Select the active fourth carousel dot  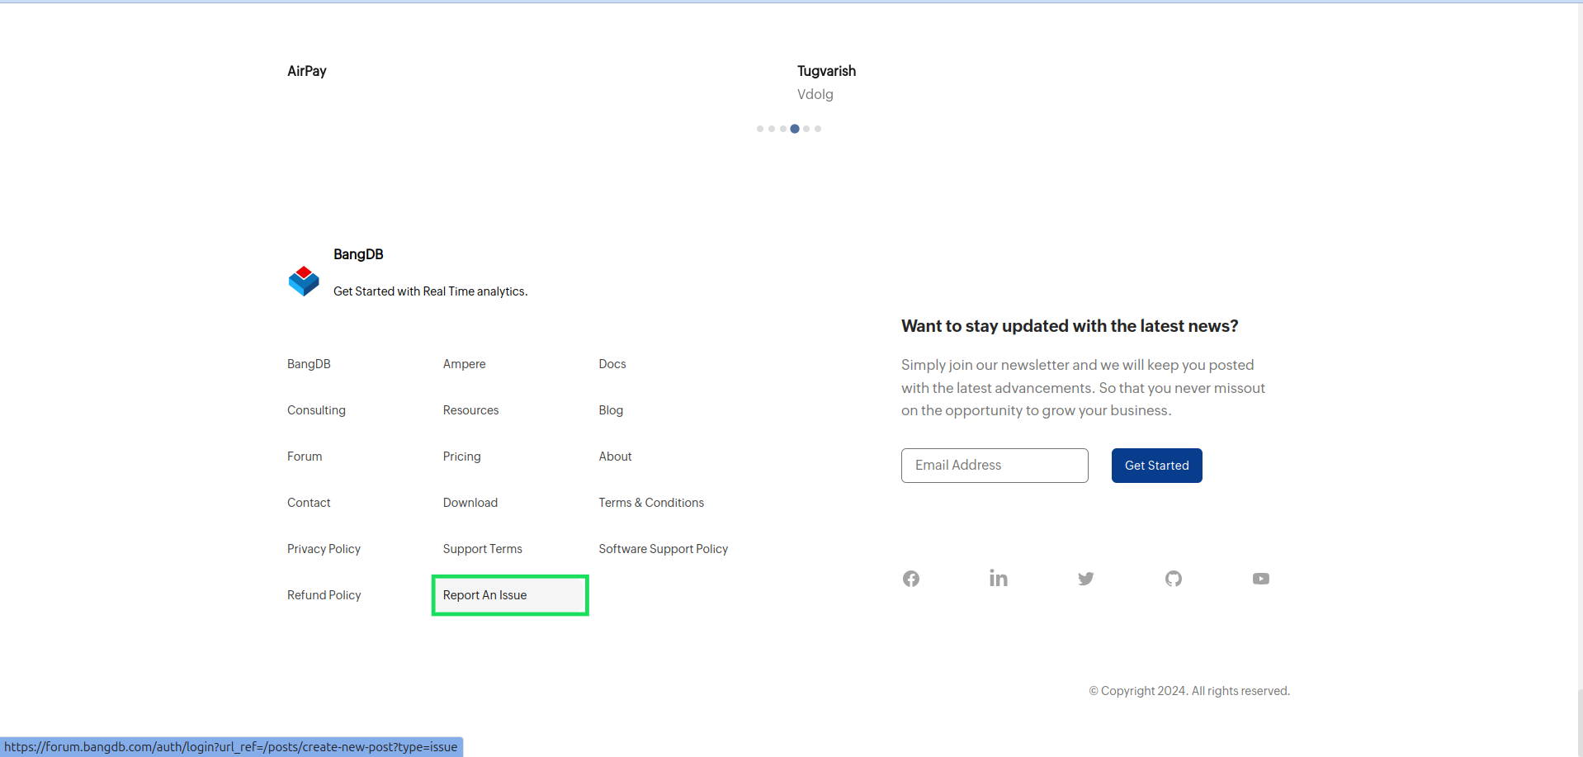(795, 129)
